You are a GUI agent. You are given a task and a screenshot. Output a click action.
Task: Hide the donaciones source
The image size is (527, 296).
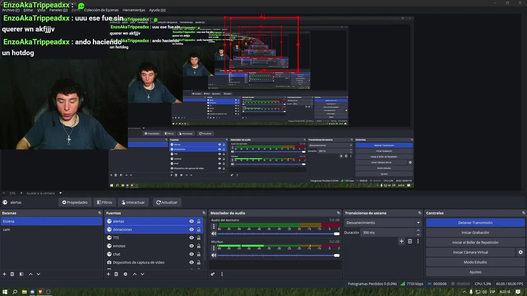point(191,229)
